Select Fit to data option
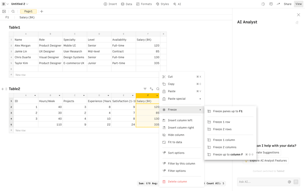This screenshot has width=305, height=191. coord(182,142)
